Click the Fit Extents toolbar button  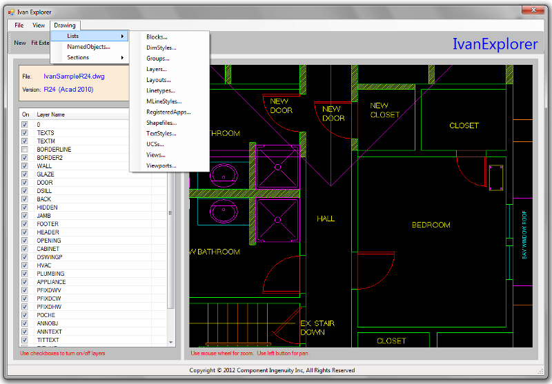(x=40, y=43)
